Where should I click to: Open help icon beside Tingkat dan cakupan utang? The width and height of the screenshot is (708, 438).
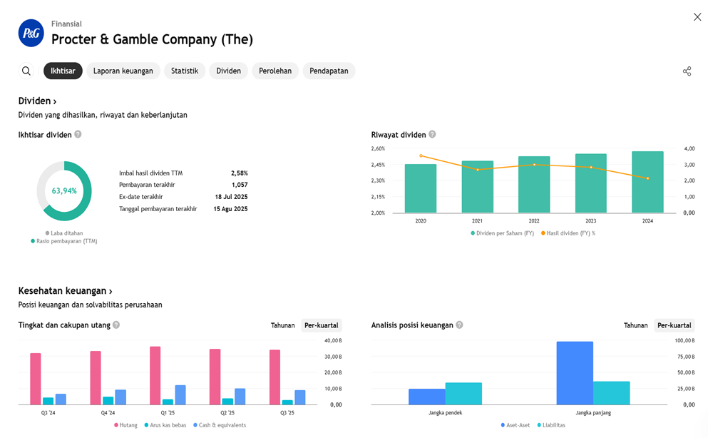point(116,325)
